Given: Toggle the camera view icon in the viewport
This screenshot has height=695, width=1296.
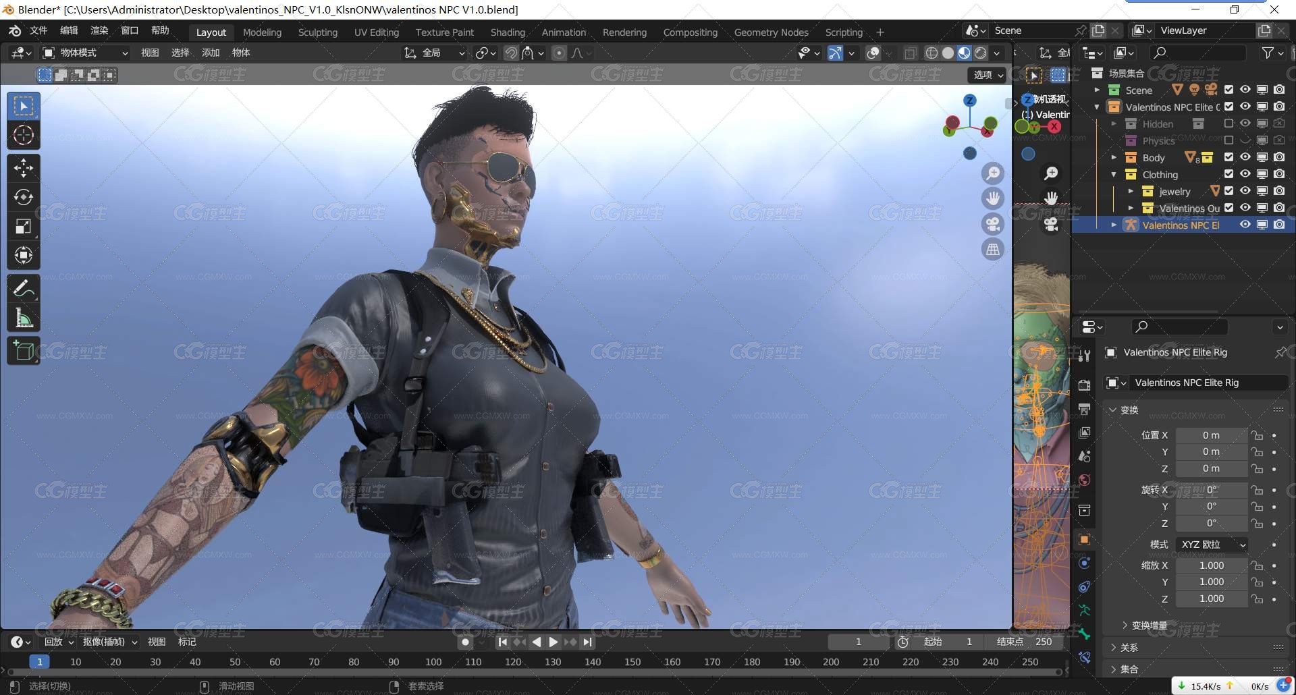Looking at the screenshot, I should click(993, 224).
